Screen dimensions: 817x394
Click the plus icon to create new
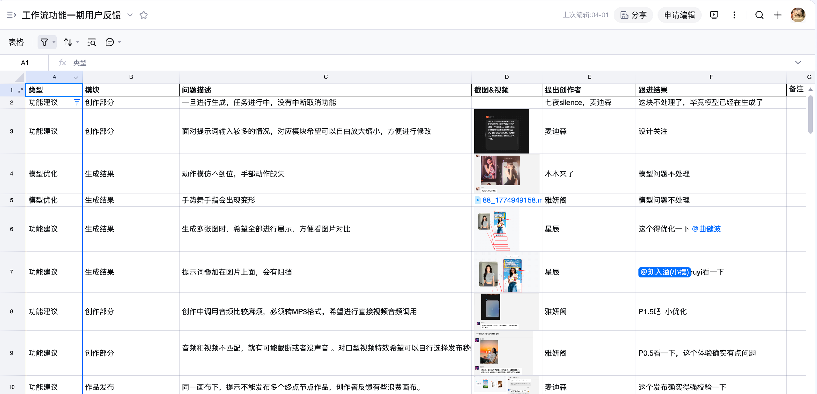pyautogui.click(x=778, y=15)
